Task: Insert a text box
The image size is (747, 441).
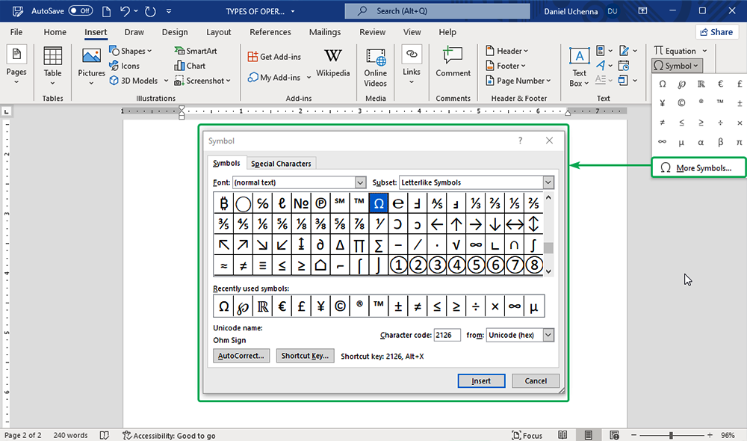Action: point(579,66)
